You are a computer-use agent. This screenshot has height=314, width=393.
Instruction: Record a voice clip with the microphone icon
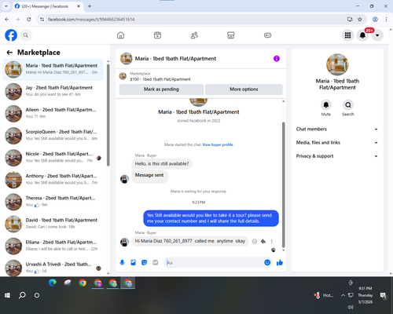coord(122,262)
